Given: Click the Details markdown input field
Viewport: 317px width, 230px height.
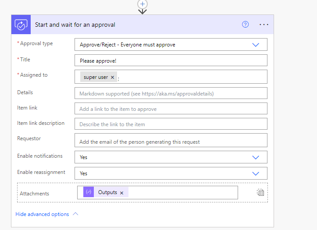Looking at the screenshot, I should [171, 93].
